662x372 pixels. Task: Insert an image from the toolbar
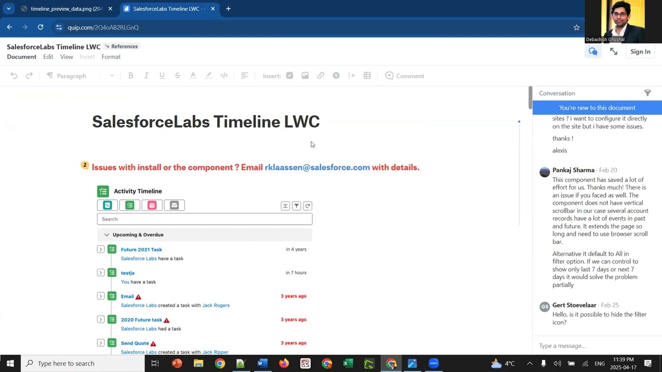click(305, 76)
